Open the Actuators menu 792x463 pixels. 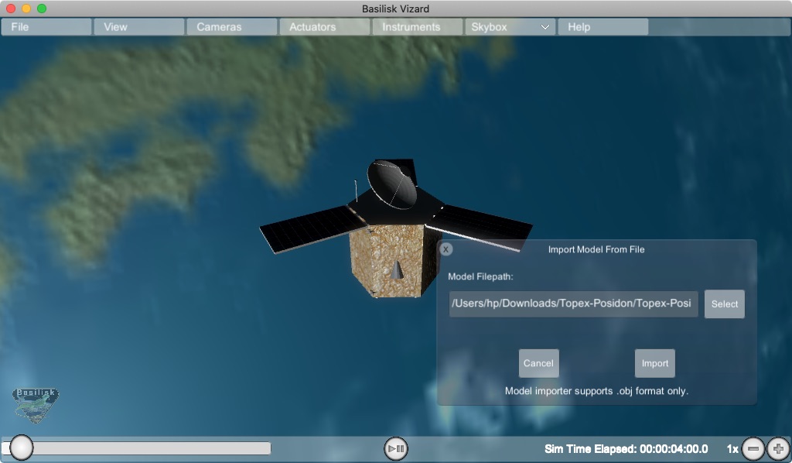click(324, 27)
